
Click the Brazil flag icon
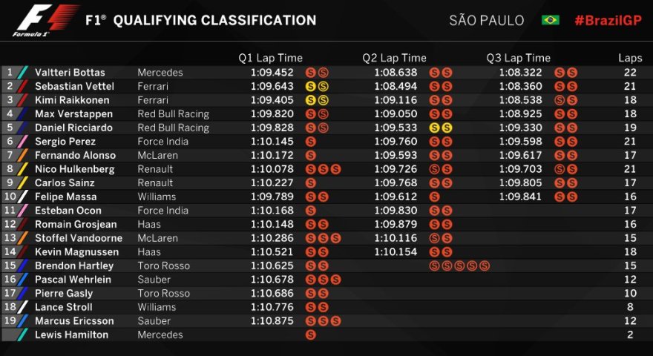click(550, 20)
